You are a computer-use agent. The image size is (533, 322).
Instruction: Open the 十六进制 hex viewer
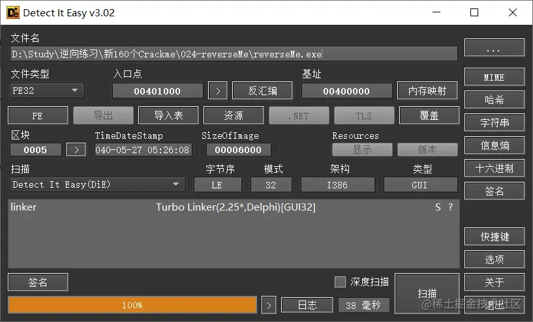click(x=495, y=168)
